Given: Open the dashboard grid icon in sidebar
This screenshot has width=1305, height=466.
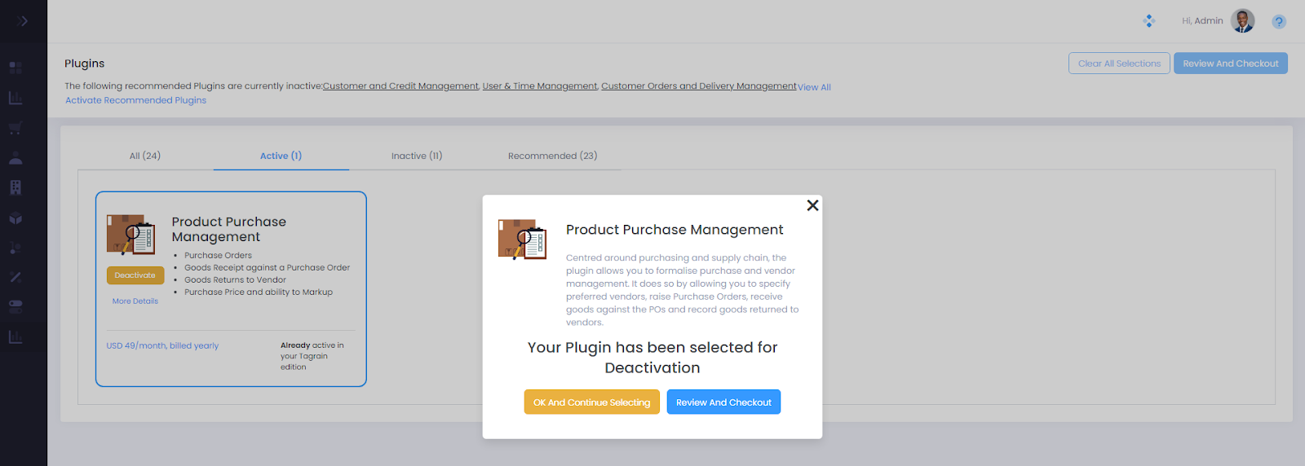Looking at the screenshot, I should pyautogui.click(x=15, y=68).
